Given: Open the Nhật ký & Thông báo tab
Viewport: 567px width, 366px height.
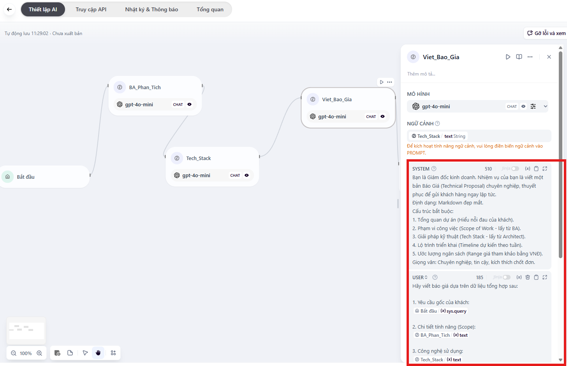Looking at the screenshot, I should (151, 9).
